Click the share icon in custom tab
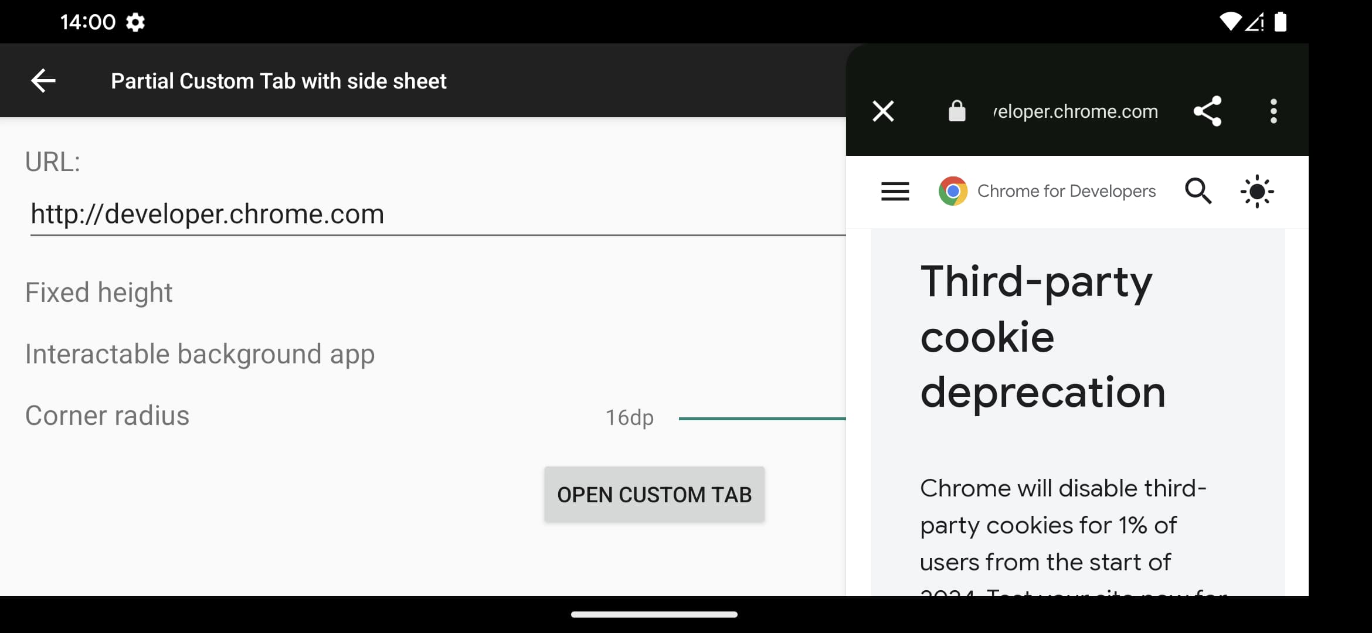The height and width of the screenshot is (633, 1372). (1207, 111)
